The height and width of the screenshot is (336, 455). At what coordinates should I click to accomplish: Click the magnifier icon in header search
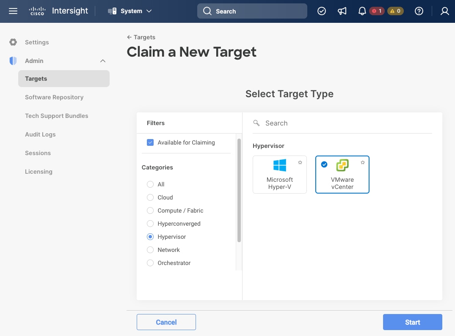tap(207, 11)
